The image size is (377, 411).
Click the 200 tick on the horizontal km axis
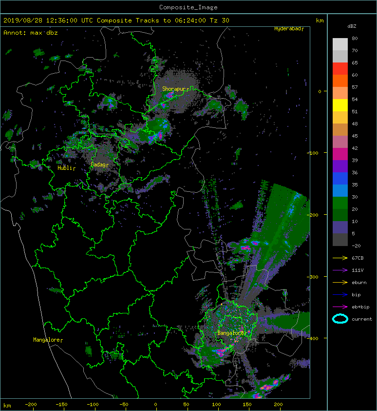point(278,405)
